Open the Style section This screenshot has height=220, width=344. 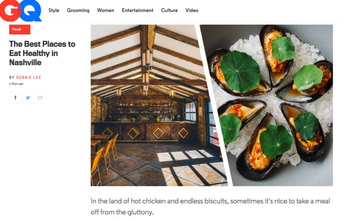54,10
